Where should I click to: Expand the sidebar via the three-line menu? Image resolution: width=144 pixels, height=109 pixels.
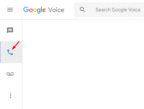coord(10,10)
